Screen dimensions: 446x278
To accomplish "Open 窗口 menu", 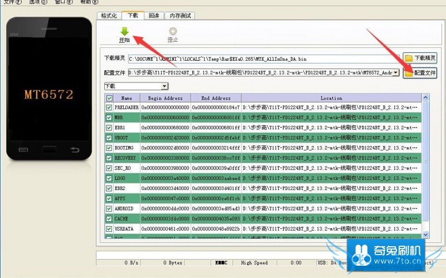I will coord(64,2).
